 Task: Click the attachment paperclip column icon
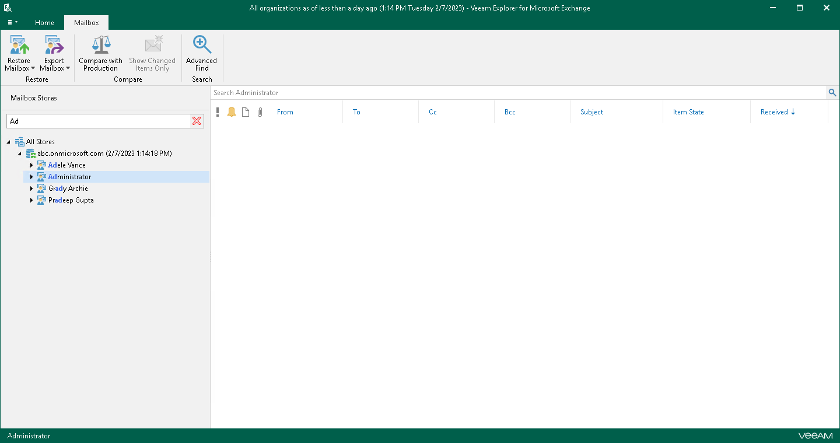point(260,112)
